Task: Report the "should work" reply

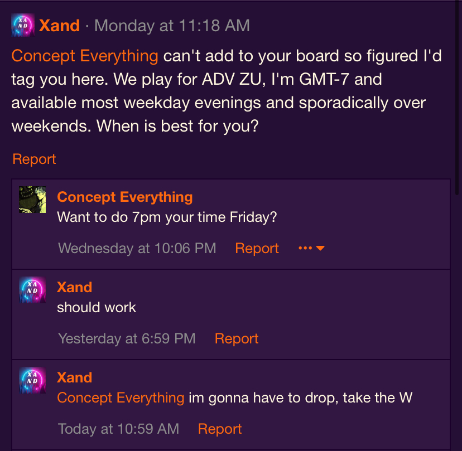Action: [x=237, y=338]
